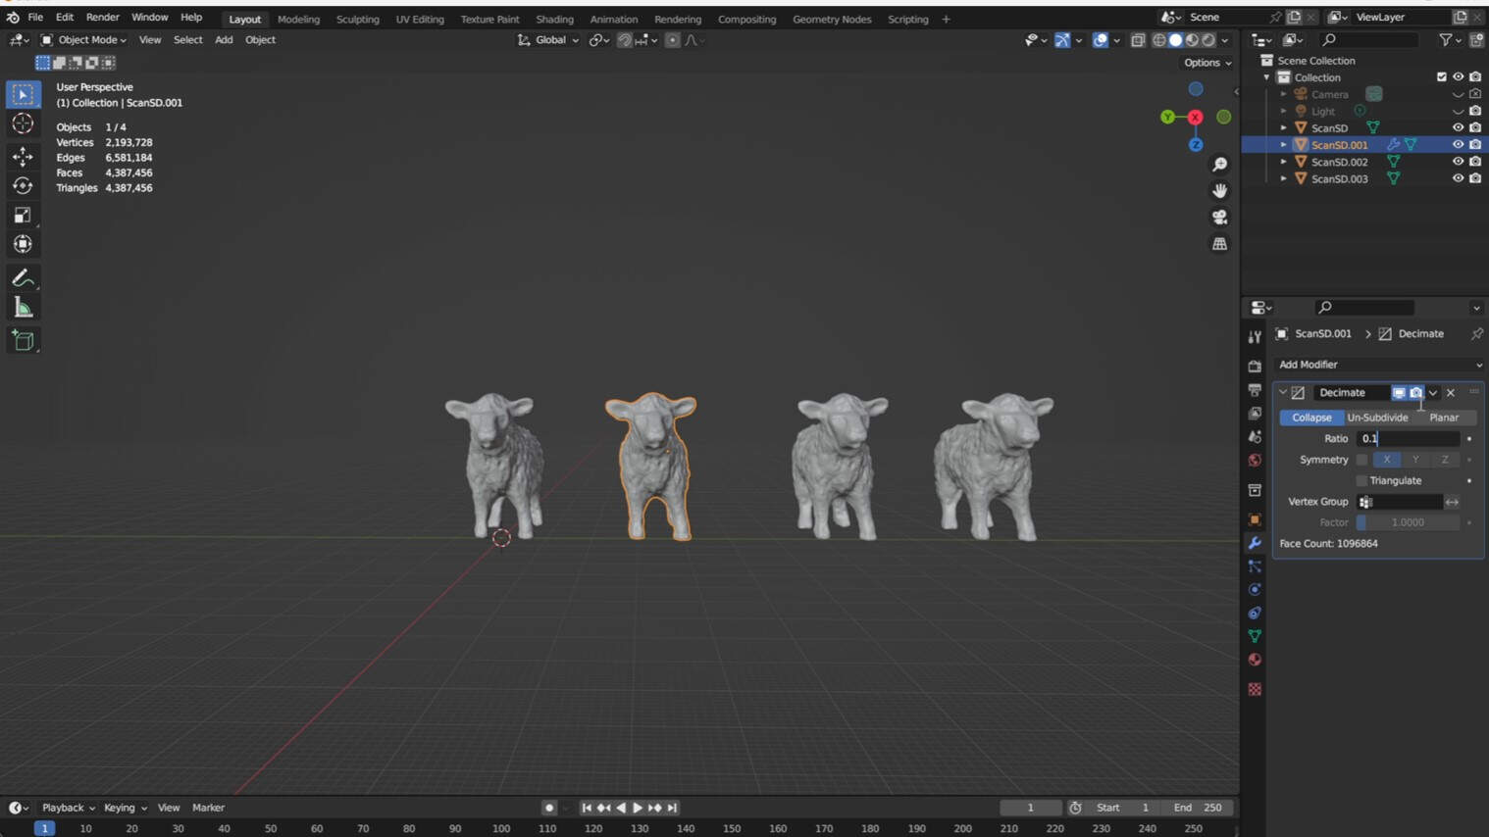This screenshot has width=1489, height=837.
Task: Switch to the Shading workspace tab
Action: point(554,19)
